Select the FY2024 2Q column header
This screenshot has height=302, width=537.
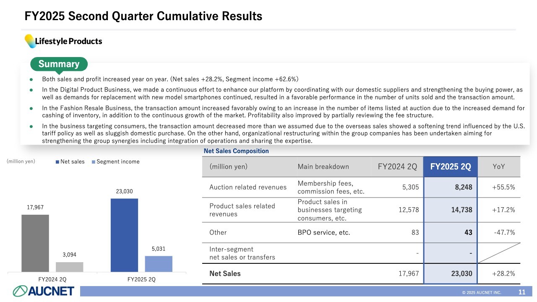397,167
